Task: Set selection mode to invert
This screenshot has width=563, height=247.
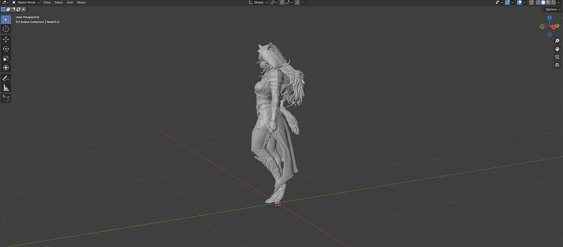Action: 18,9
